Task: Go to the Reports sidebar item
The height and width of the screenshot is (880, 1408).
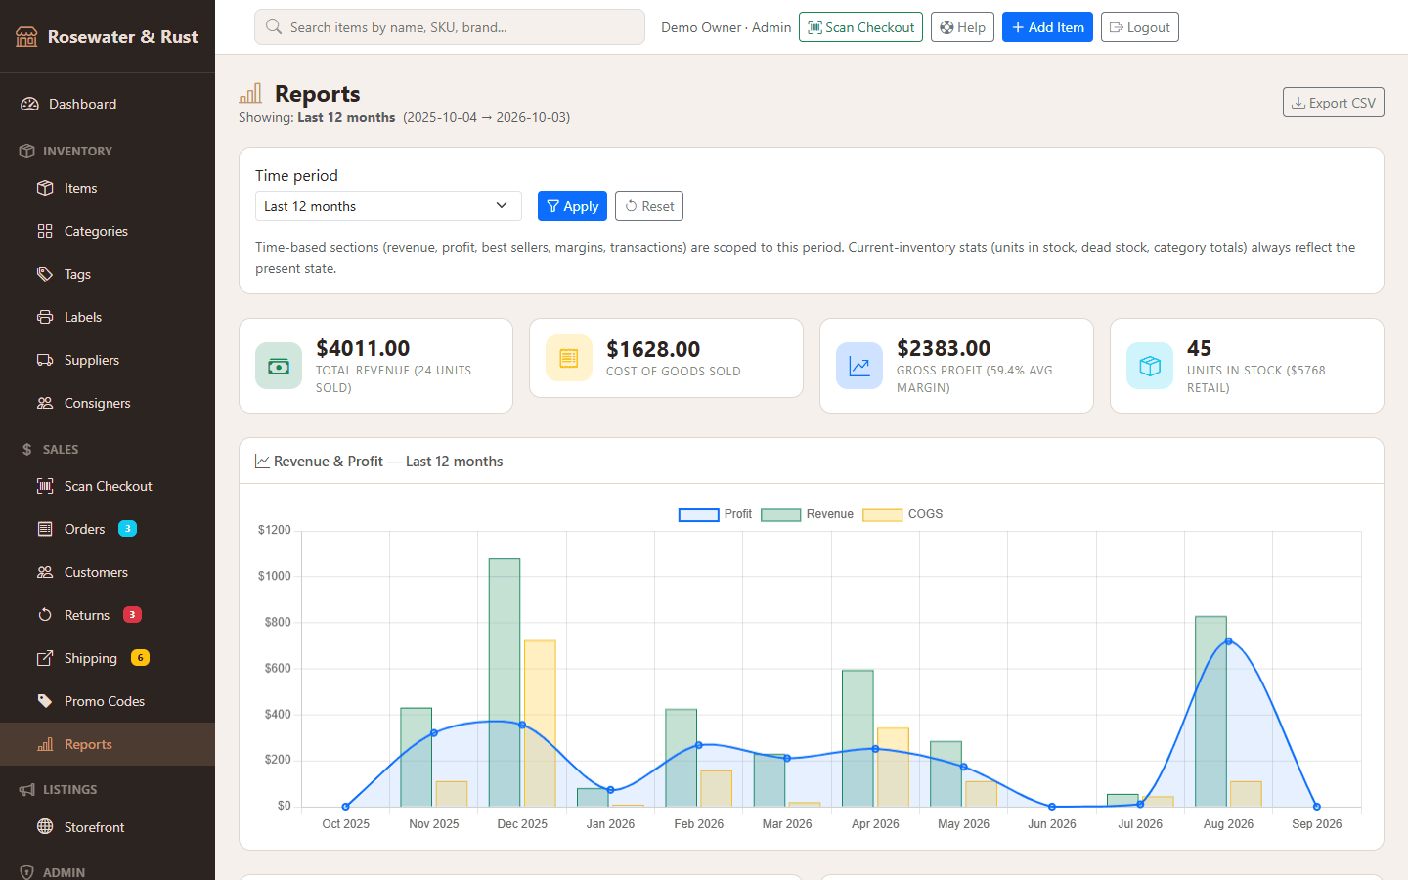Action: (x=108, y=744)
